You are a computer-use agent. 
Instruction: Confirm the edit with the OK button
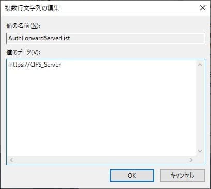[x=132, y=176]
